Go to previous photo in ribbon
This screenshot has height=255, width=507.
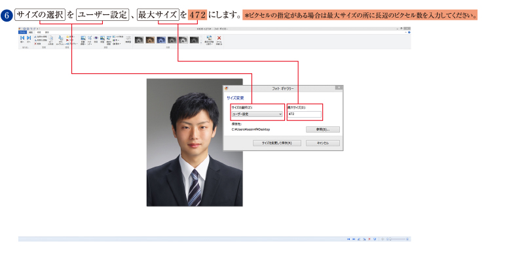[x=22, y=39]
